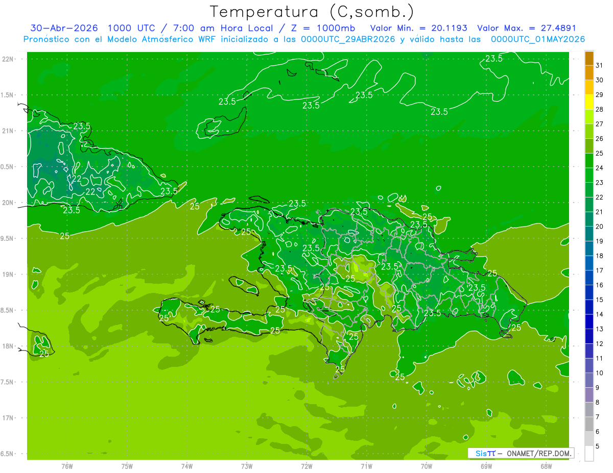Click the white legend swatch below 5
The width and height of the screenshot is (613, 473).
pyautogui.click(x=589, y=454)
